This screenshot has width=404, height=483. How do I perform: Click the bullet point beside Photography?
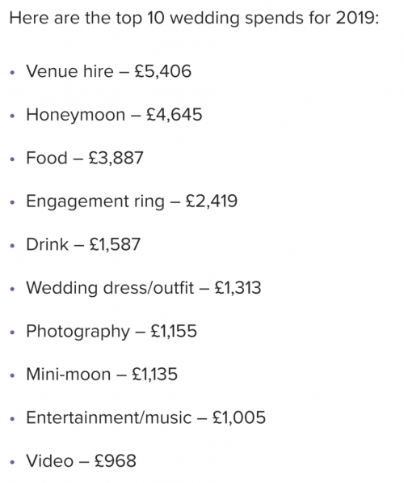point(12,333)
